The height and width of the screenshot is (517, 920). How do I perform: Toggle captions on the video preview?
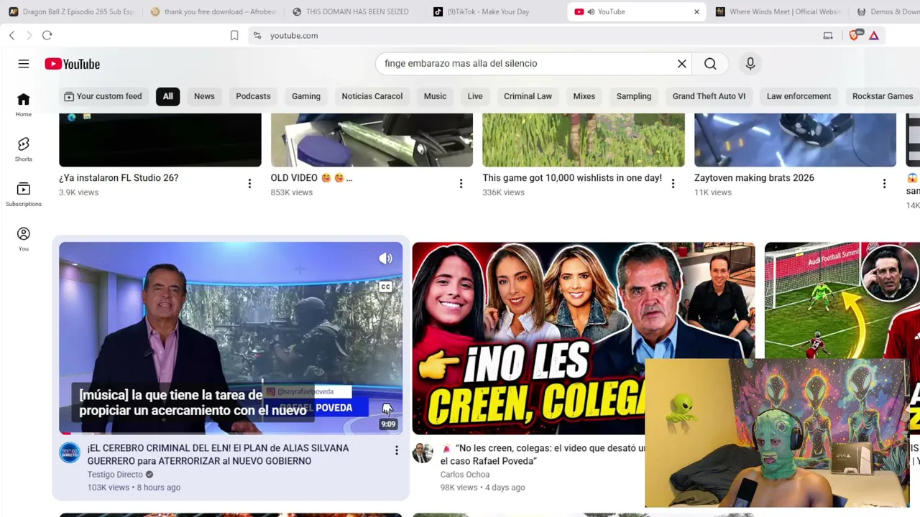click(x=385, y=287)
